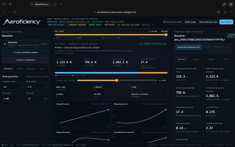This screenshot has height=147, width=235.
Task: Click the Modeled wing-box wall mass card
Action: 189,74
